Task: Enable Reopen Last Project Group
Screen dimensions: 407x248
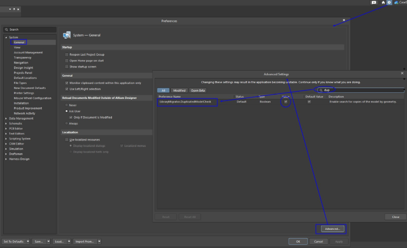Action: coord(67,55)
